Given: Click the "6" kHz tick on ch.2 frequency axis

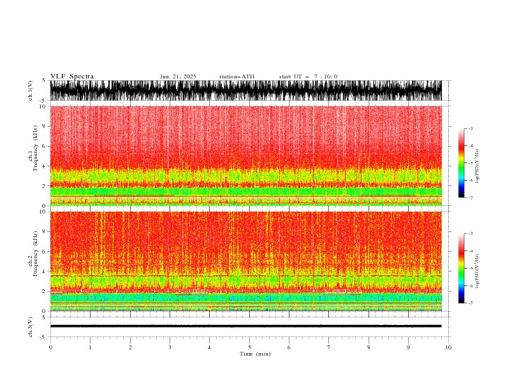Looking at the screenshot, I should point(44,252).
